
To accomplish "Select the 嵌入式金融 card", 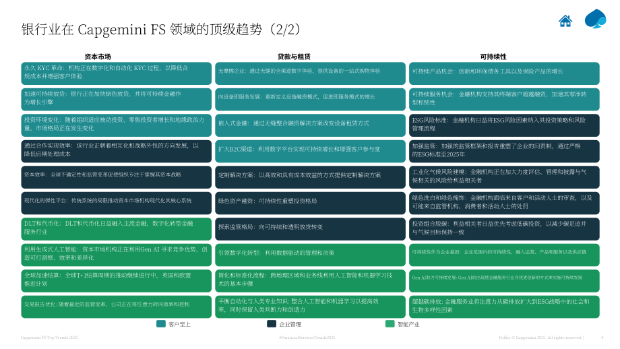I will pyautogui.click(x=311, y=125).
